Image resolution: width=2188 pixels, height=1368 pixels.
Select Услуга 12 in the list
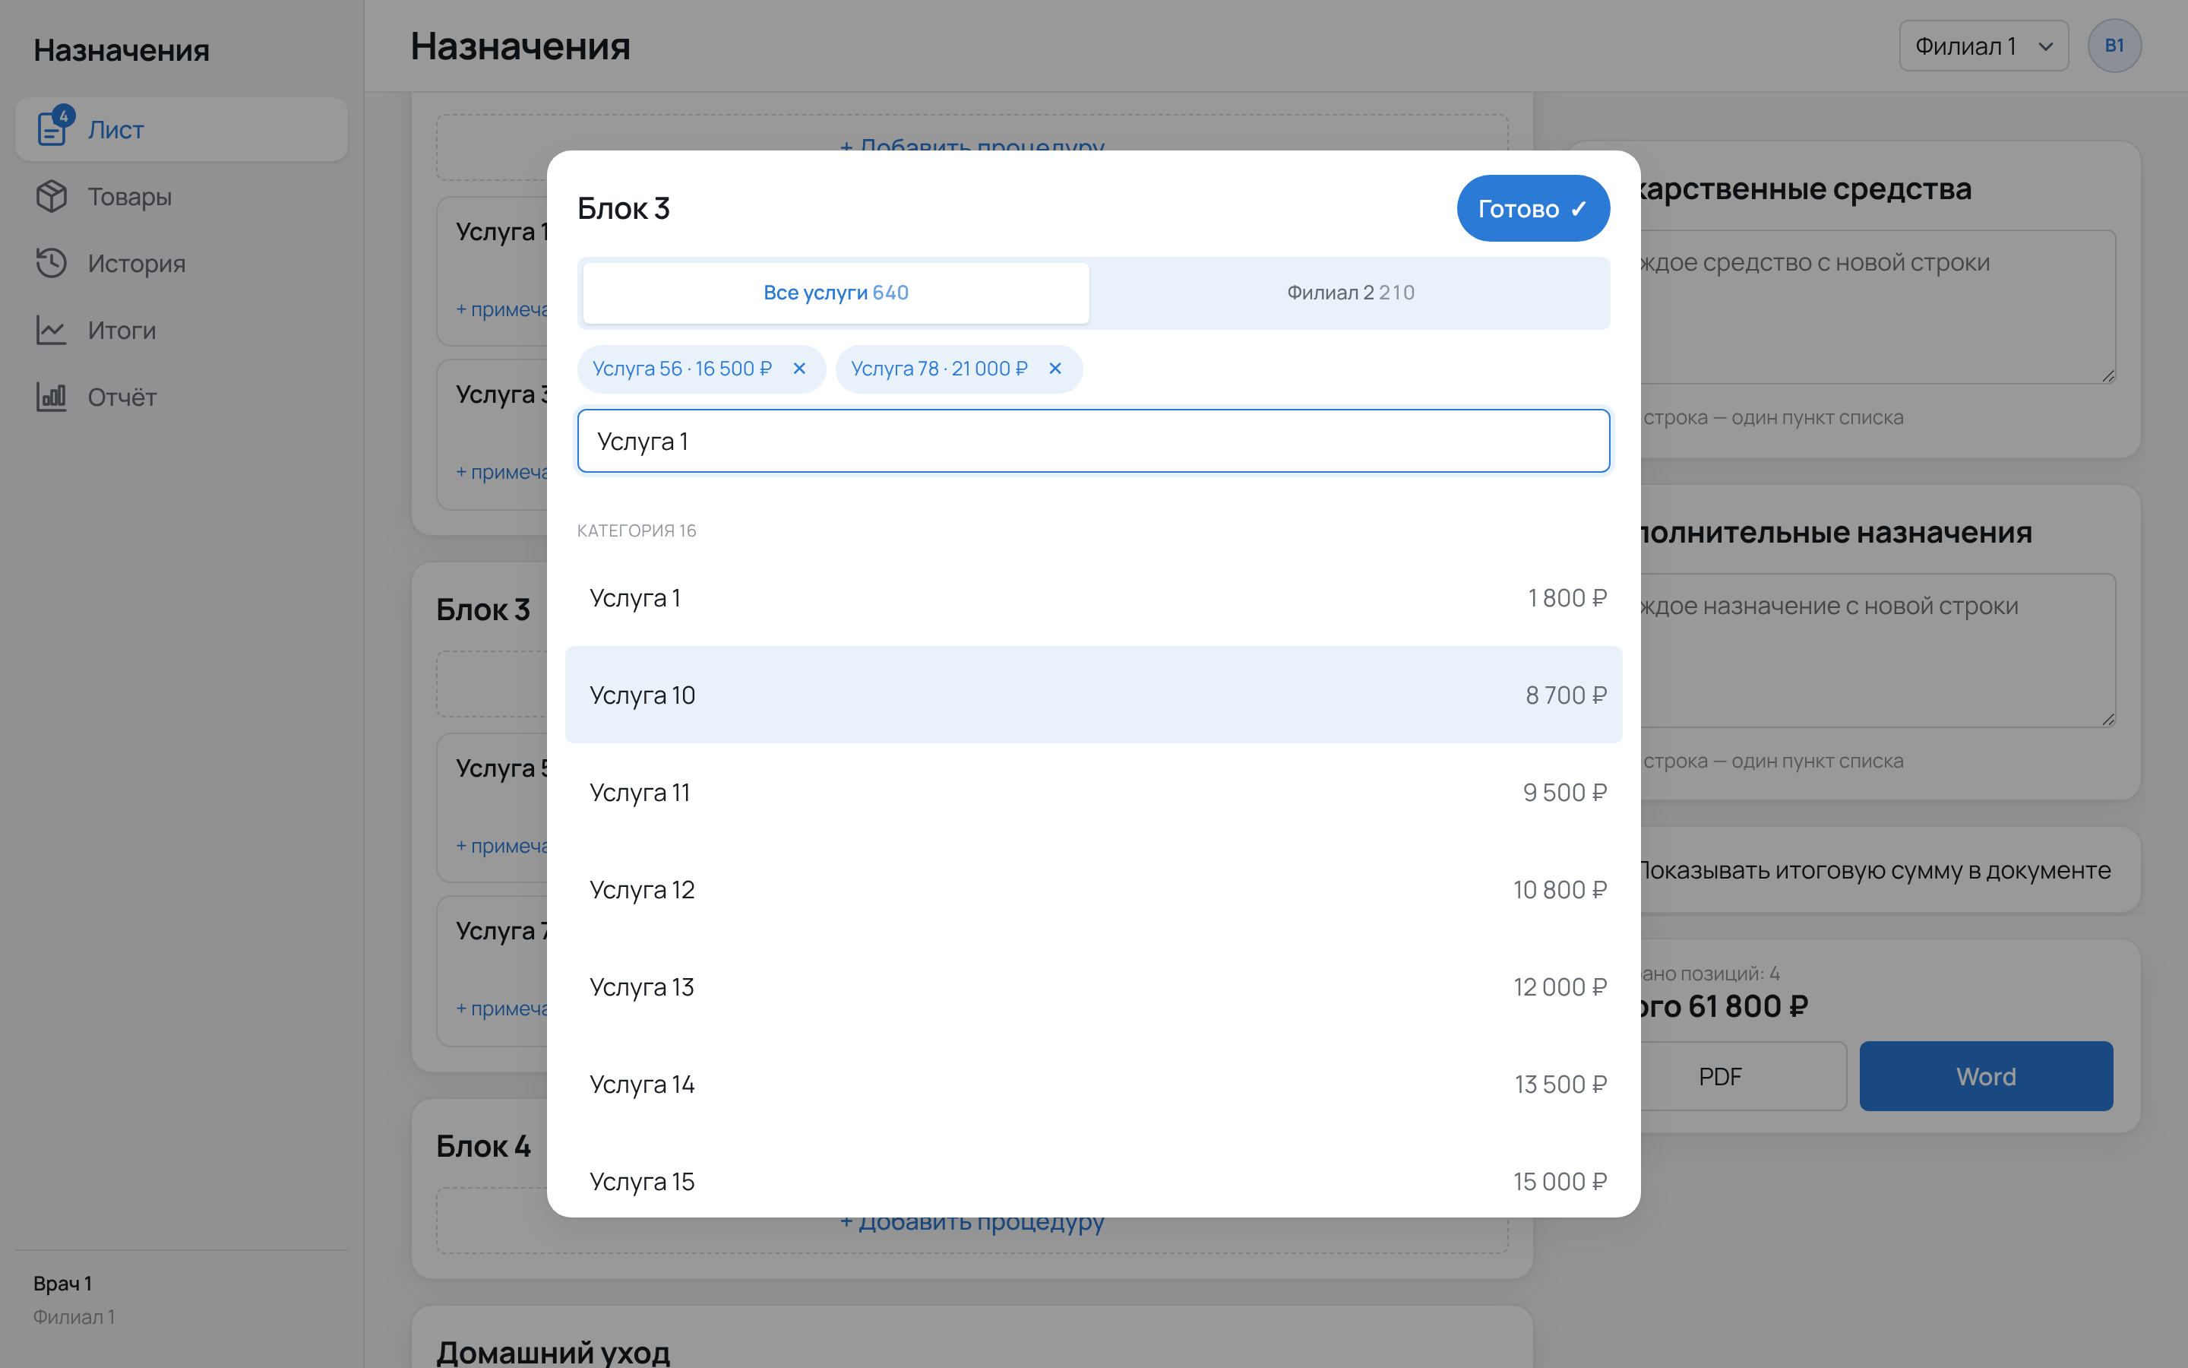coord(1093,889)
